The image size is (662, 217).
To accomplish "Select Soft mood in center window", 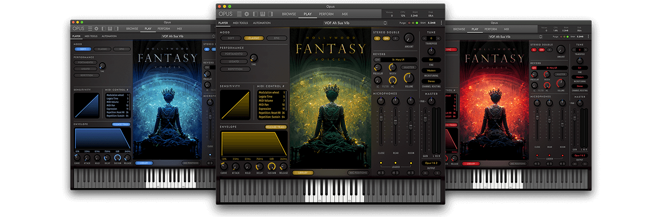I will 231,38.
